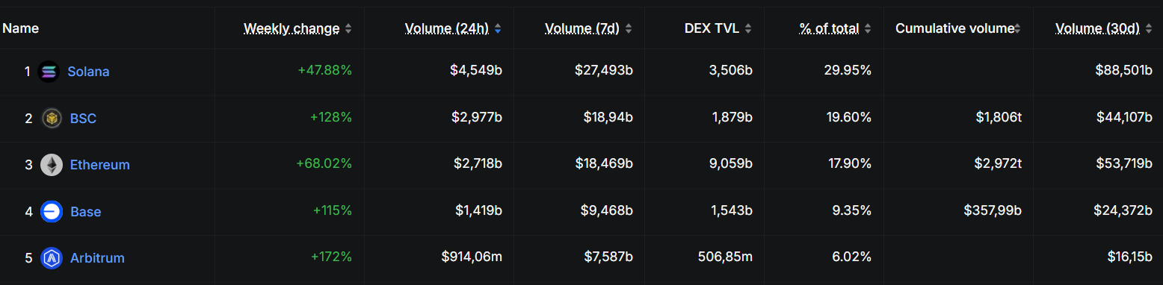Viewport: 1163px width, 285px height.
Task: Click the Volume (24h) header text
Action: (x=447, y=28)
